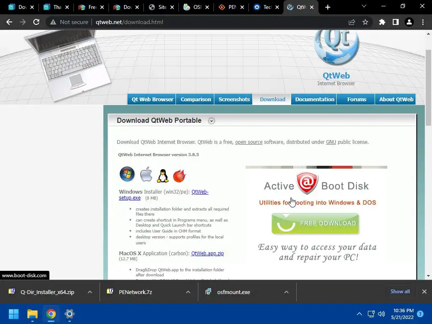Click the Active@ Boot Disk shield logo
Image resolution: width=432 pixels, height=324 pixels.
coord(307,183)
